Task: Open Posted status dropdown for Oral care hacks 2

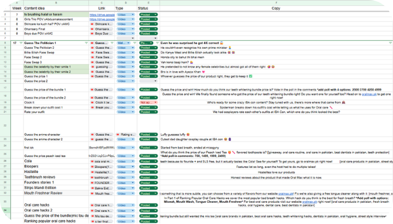Action: pyautogui.click(x=148, y=211)
